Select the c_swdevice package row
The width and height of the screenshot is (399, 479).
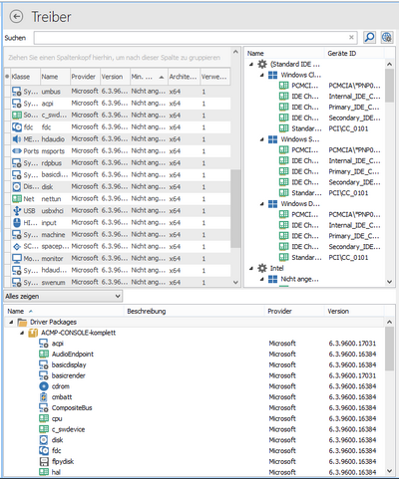coord(195,429)
